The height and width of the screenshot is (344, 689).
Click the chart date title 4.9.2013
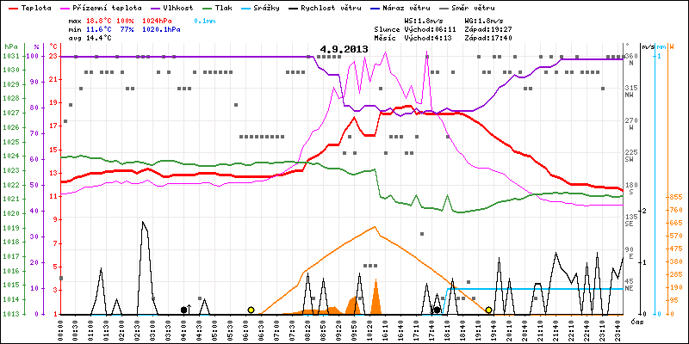(x=344, y=49)
